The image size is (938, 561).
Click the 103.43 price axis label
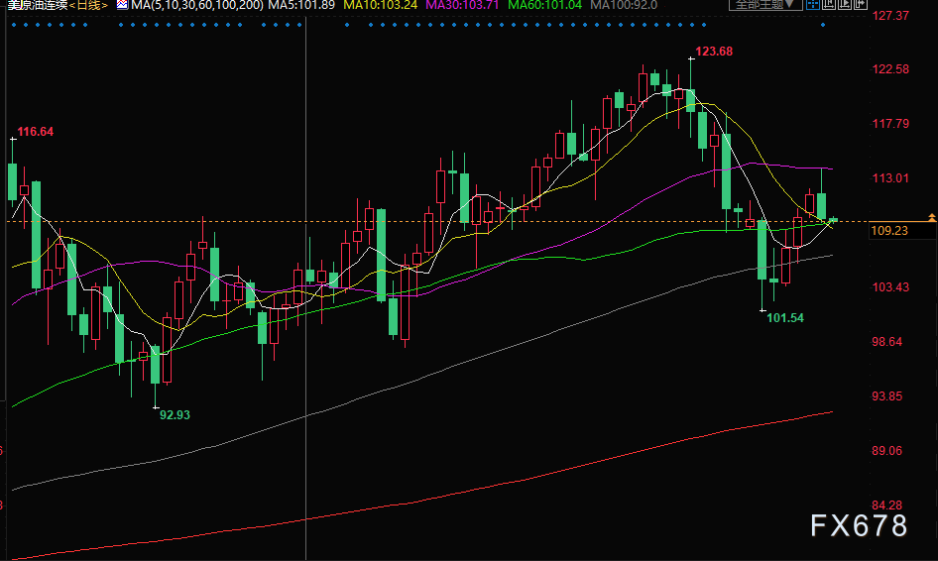890,287
